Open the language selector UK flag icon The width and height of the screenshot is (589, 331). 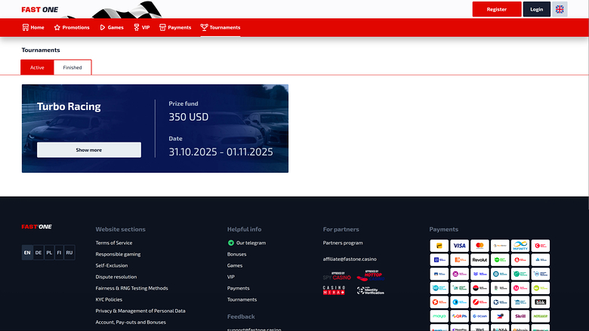click(x=560, y=9)
